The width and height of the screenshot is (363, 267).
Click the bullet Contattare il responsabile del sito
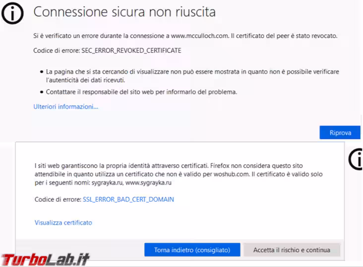pos(141,92)
